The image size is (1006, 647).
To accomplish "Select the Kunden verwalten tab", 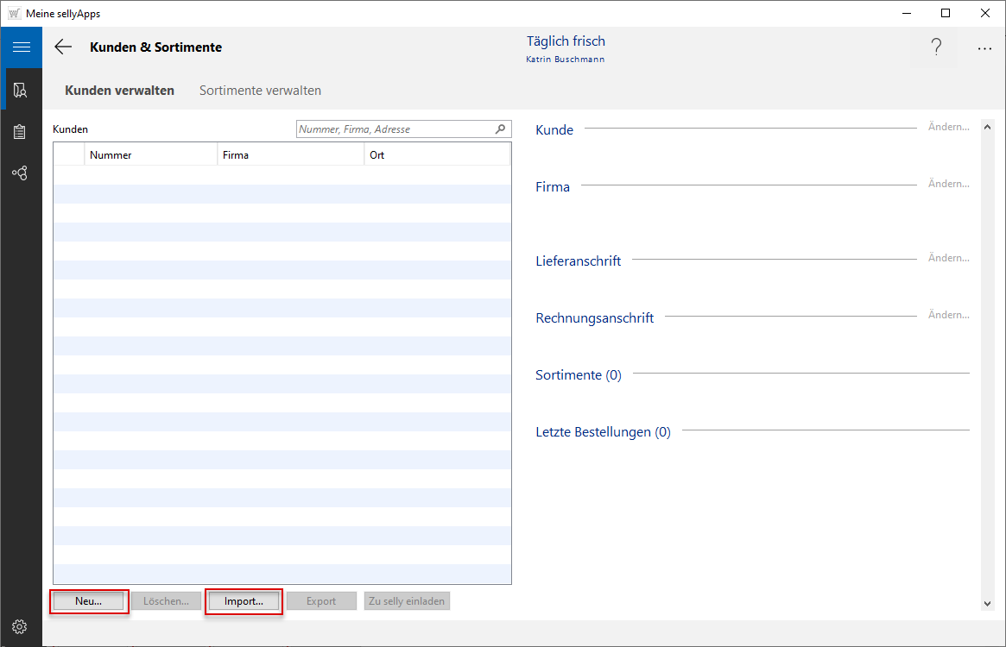I will pyautogui.click(x=119, y=91).
